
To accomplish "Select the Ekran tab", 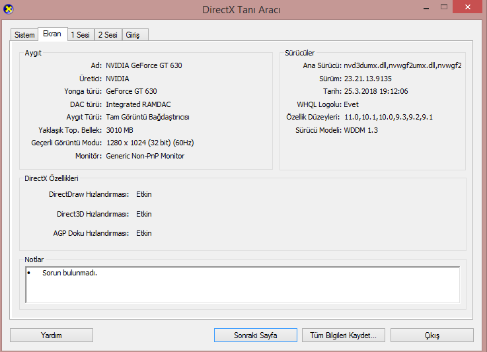I will point(52,34).
